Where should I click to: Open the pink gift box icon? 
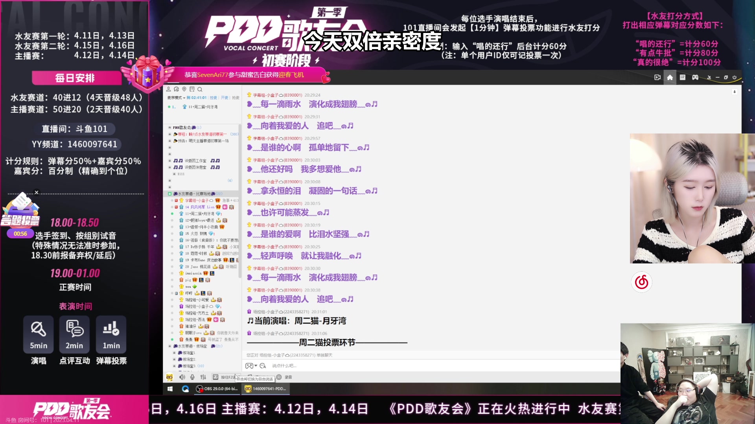147,74
